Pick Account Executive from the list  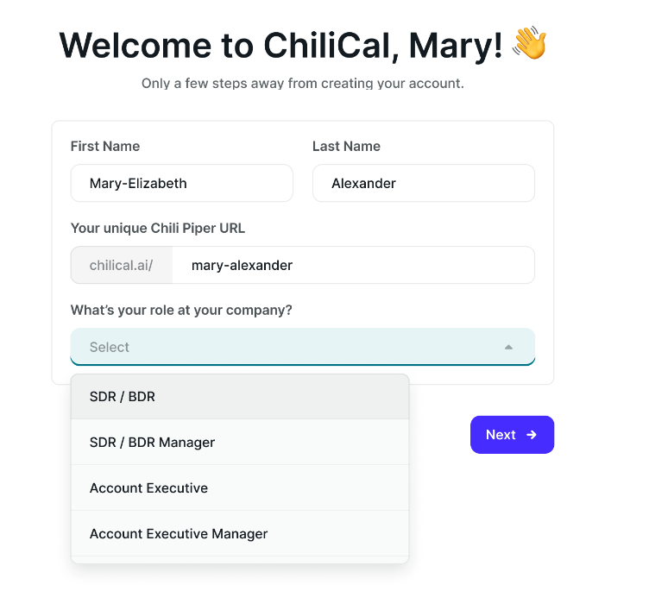pos(240,488)
